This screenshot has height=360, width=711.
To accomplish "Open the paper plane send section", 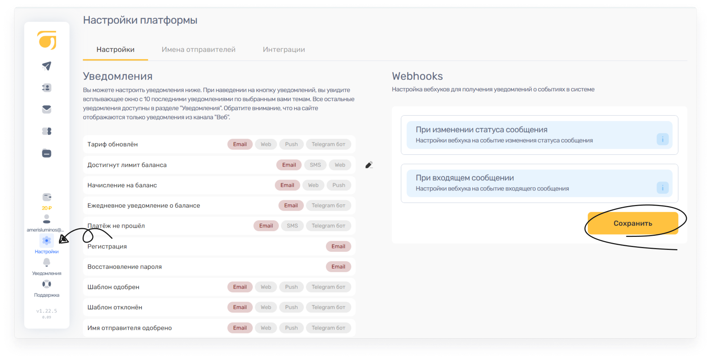I will pyautogui.click(x=47, y=66).
